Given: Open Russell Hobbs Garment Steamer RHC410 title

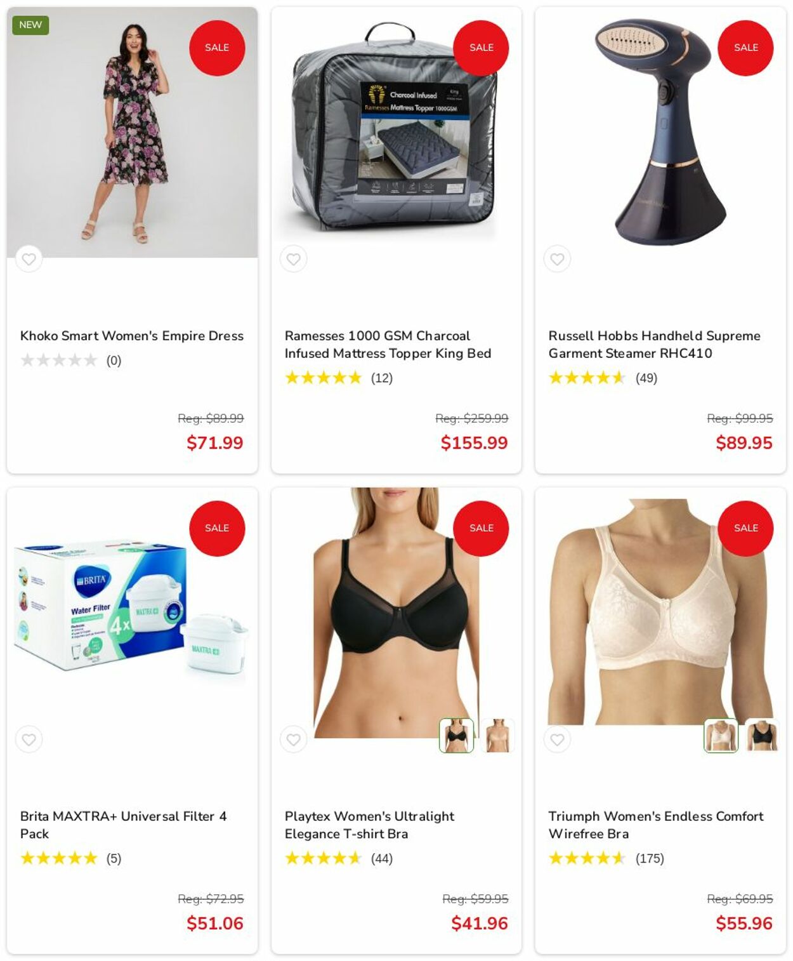Looking at the screenshot, I should click(654, 345).
